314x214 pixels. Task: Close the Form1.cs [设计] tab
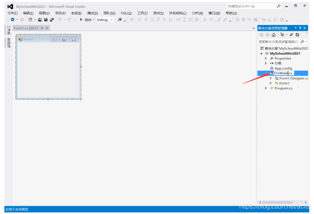(x=47, y=28)
